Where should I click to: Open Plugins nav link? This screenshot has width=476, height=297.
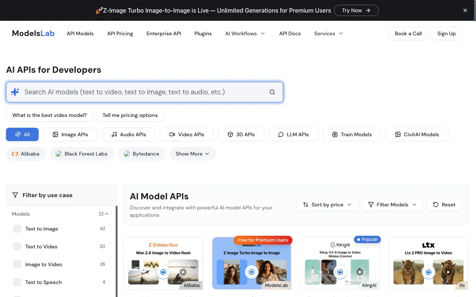coord(203,33)
